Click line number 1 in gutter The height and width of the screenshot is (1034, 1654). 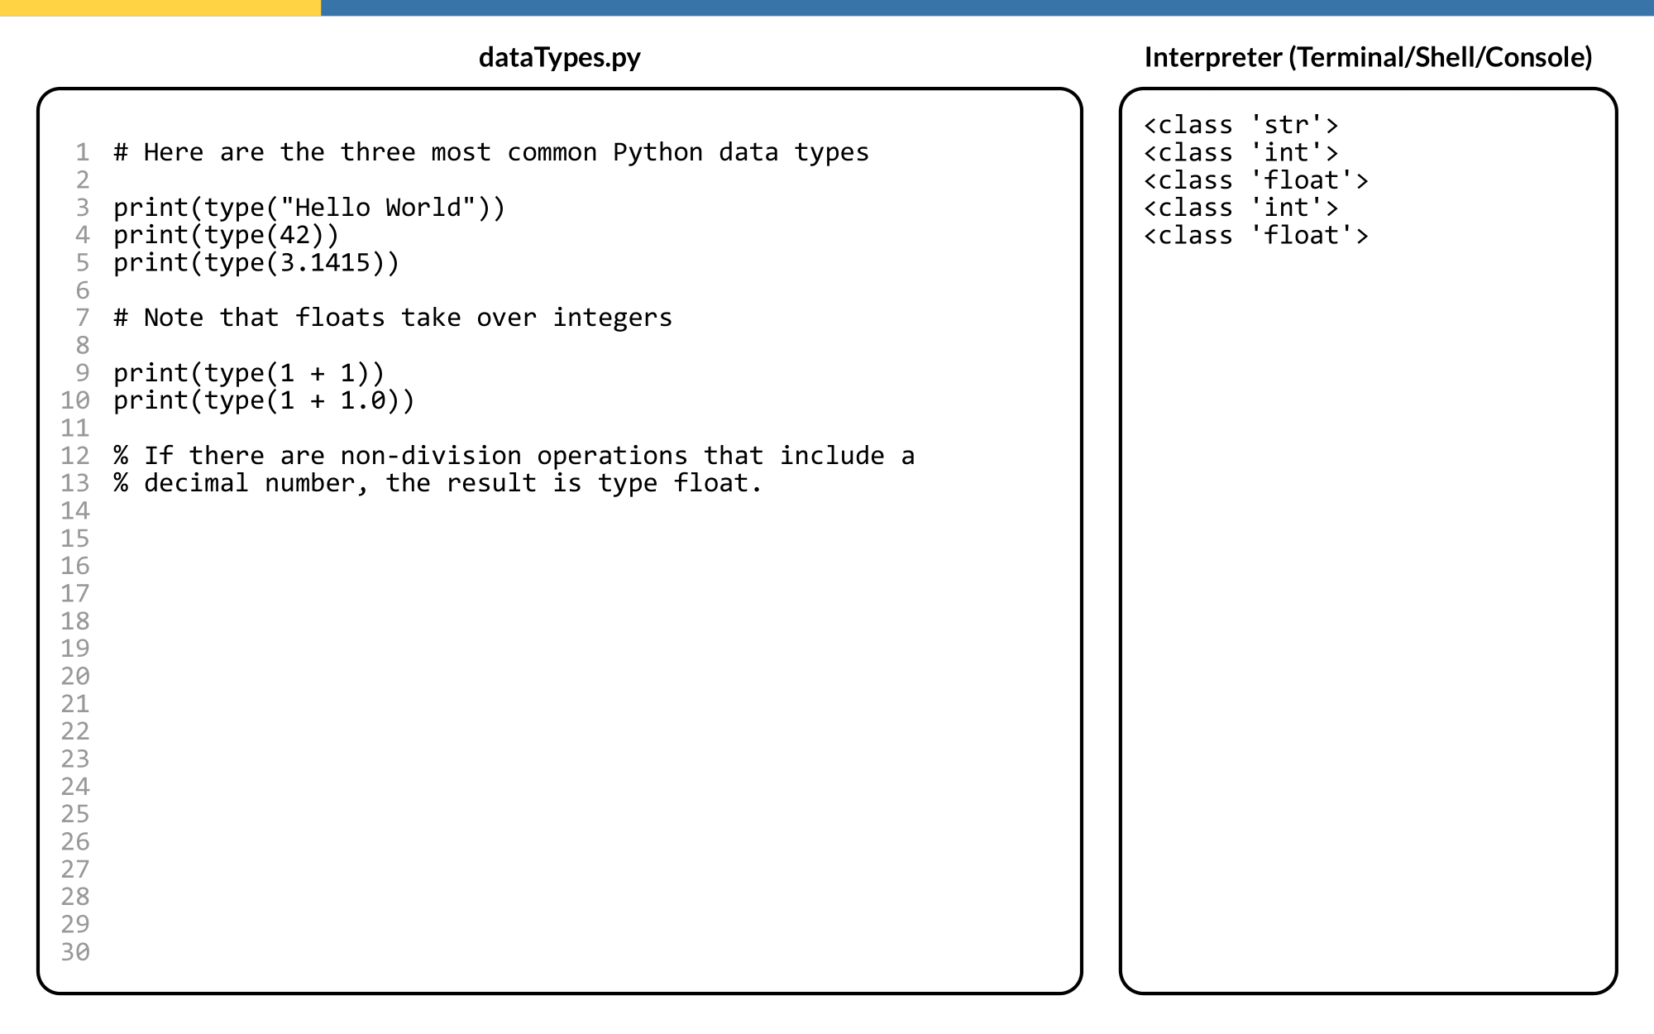[82, 152]
